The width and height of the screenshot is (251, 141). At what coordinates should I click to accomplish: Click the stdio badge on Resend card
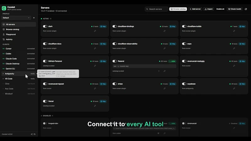click(x=172, y=61)
